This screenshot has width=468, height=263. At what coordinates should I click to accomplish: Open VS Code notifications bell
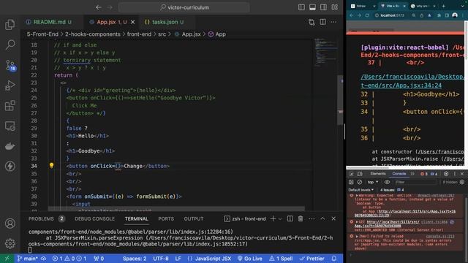click(x=334, y=259)
